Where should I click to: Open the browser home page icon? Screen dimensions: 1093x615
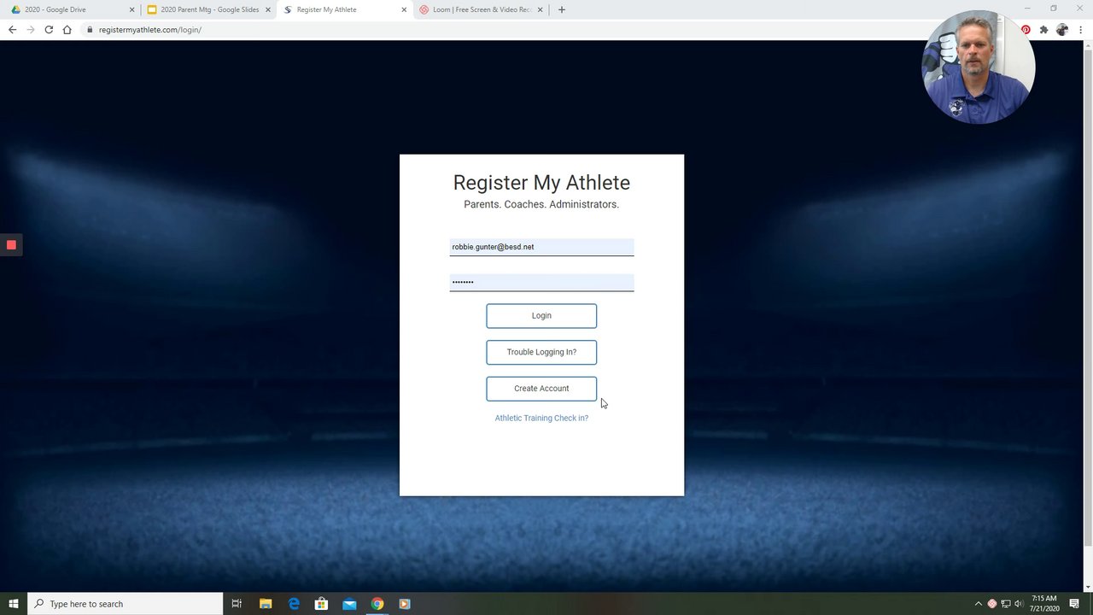click(67, 29)
